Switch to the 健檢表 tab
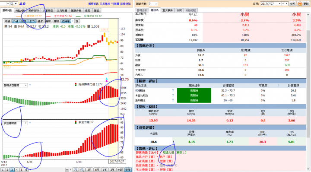 [155, 10]
